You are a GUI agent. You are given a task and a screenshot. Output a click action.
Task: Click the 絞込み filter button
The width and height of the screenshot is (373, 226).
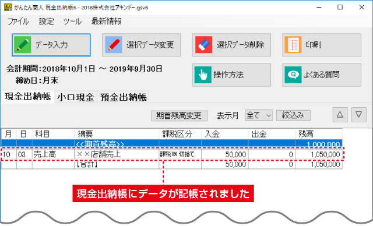293,115
